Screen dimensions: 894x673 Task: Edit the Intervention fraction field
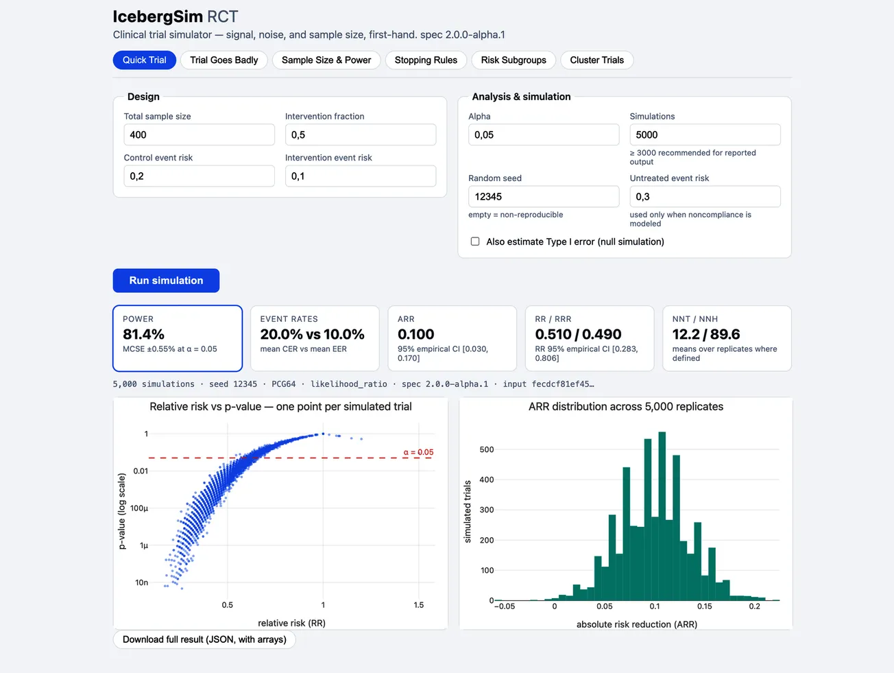(x=361, y=135)
